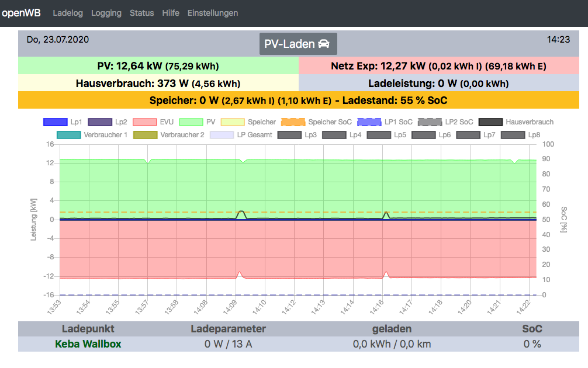This screenshot has height=368, width=588.
Task: Open the Hilfe navigation link
Action: [x=171, y=13]
